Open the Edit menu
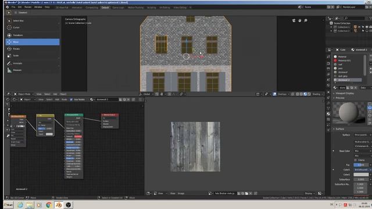Screen dimensions: 372x209 pyautogui.click(x=20, y=7)
